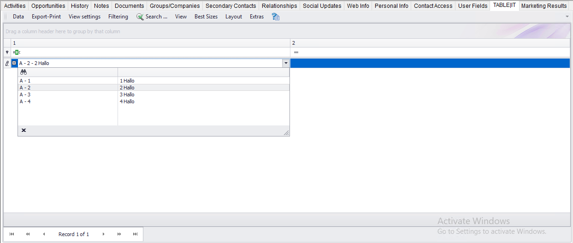Switch to the Relationships tab
Viewport: 573px width, 243px height.
[279, 6]
